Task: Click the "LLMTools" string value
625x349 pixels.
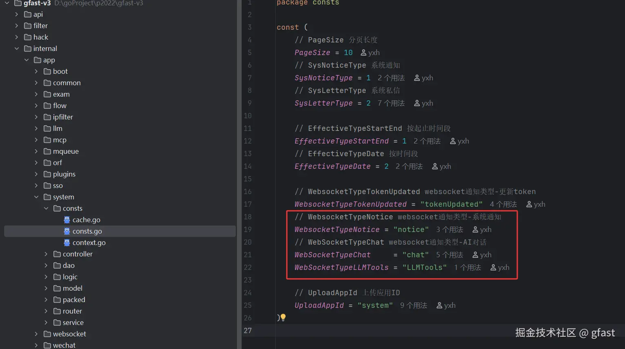Action: tap(424, 267)
